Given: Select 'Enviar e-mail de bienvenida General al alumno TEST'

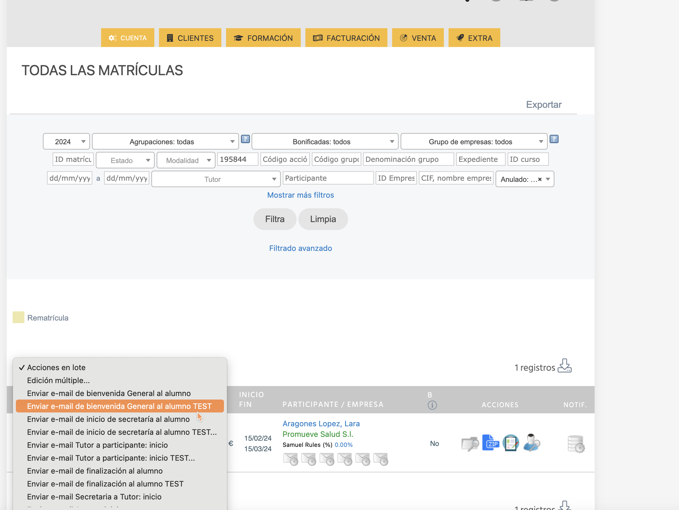Looking at the screenshot, I should click(119, 406).
